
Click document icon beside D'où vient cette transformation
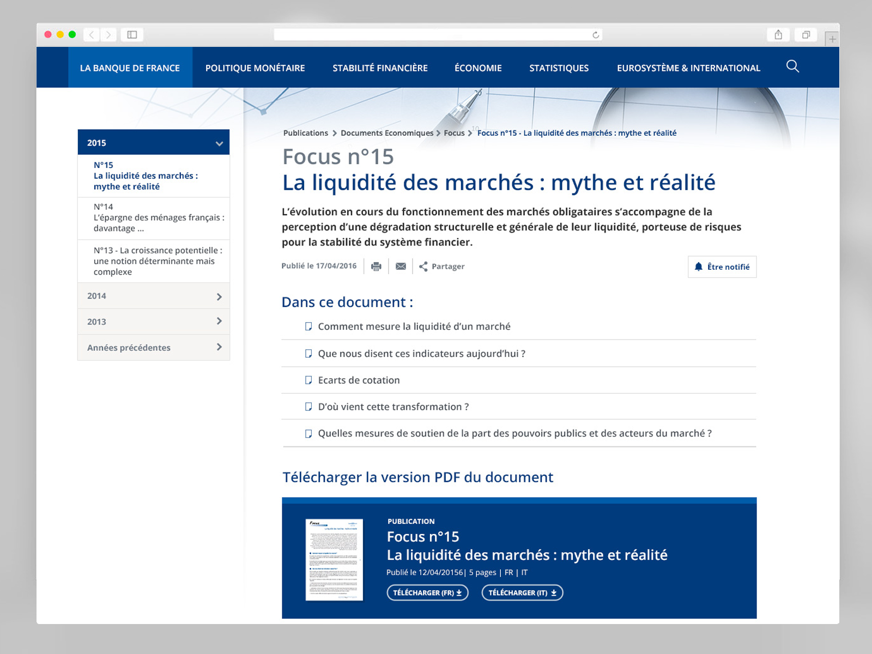click(308, 407)
